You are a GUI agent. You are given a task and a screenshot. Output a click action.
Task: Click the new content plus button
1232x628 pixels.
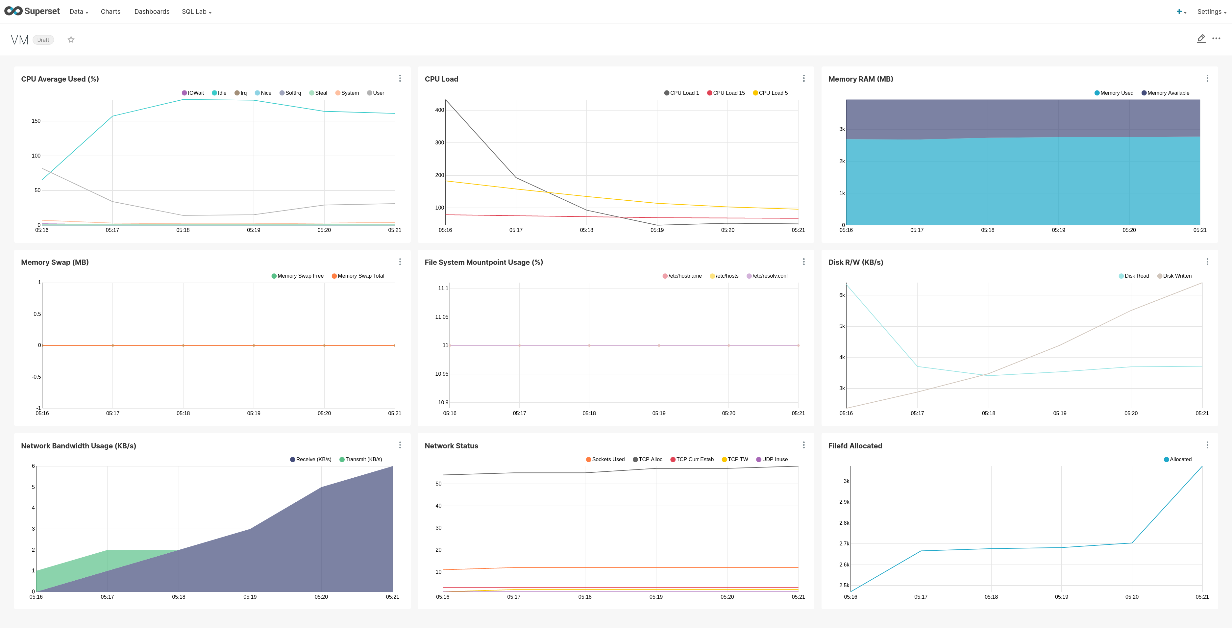(1180, 11)
